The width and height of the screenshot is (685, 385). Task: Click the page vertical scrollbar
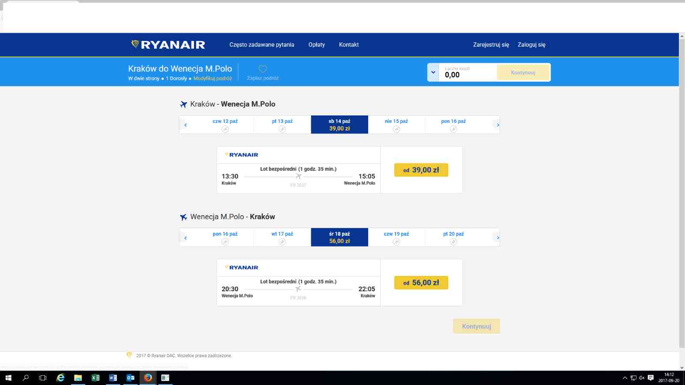[682, 192]
